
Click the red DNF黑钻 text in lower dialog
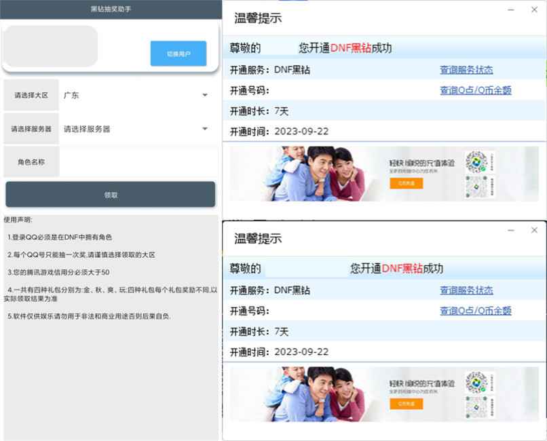[402, 269]
